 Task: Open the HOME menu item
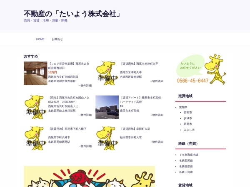pyautogui.click(x=40, y=39)
